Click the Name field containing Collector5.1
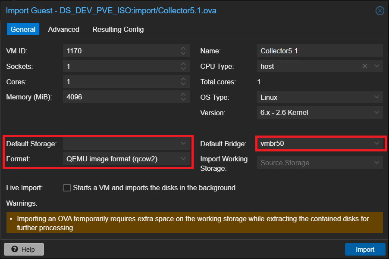This screenshot has width=389, height=259. pos(319,51)
